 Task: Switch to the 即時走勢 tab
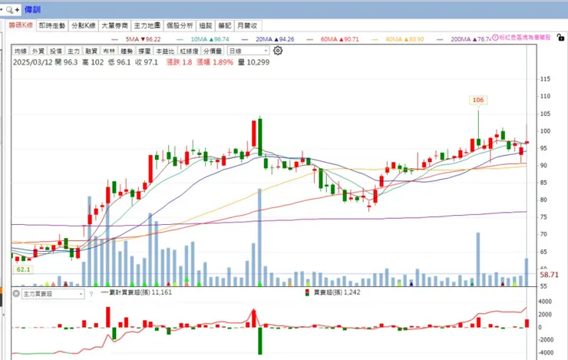(52, 25)
